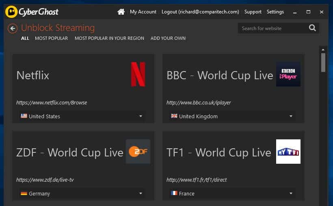Open the ADD YOUR OWN tab
Image resolution: width=333 pixels, height=206 pixels.
point(168,38)
